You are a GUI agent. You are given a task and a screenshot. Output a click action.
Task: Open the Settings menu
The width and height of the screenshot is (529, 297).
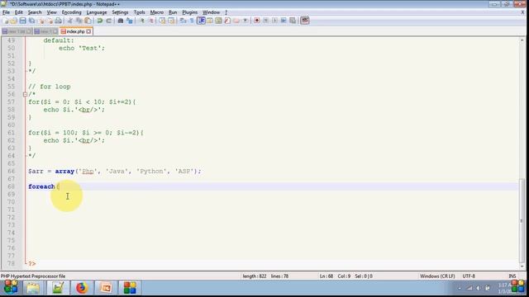[120, 12]
